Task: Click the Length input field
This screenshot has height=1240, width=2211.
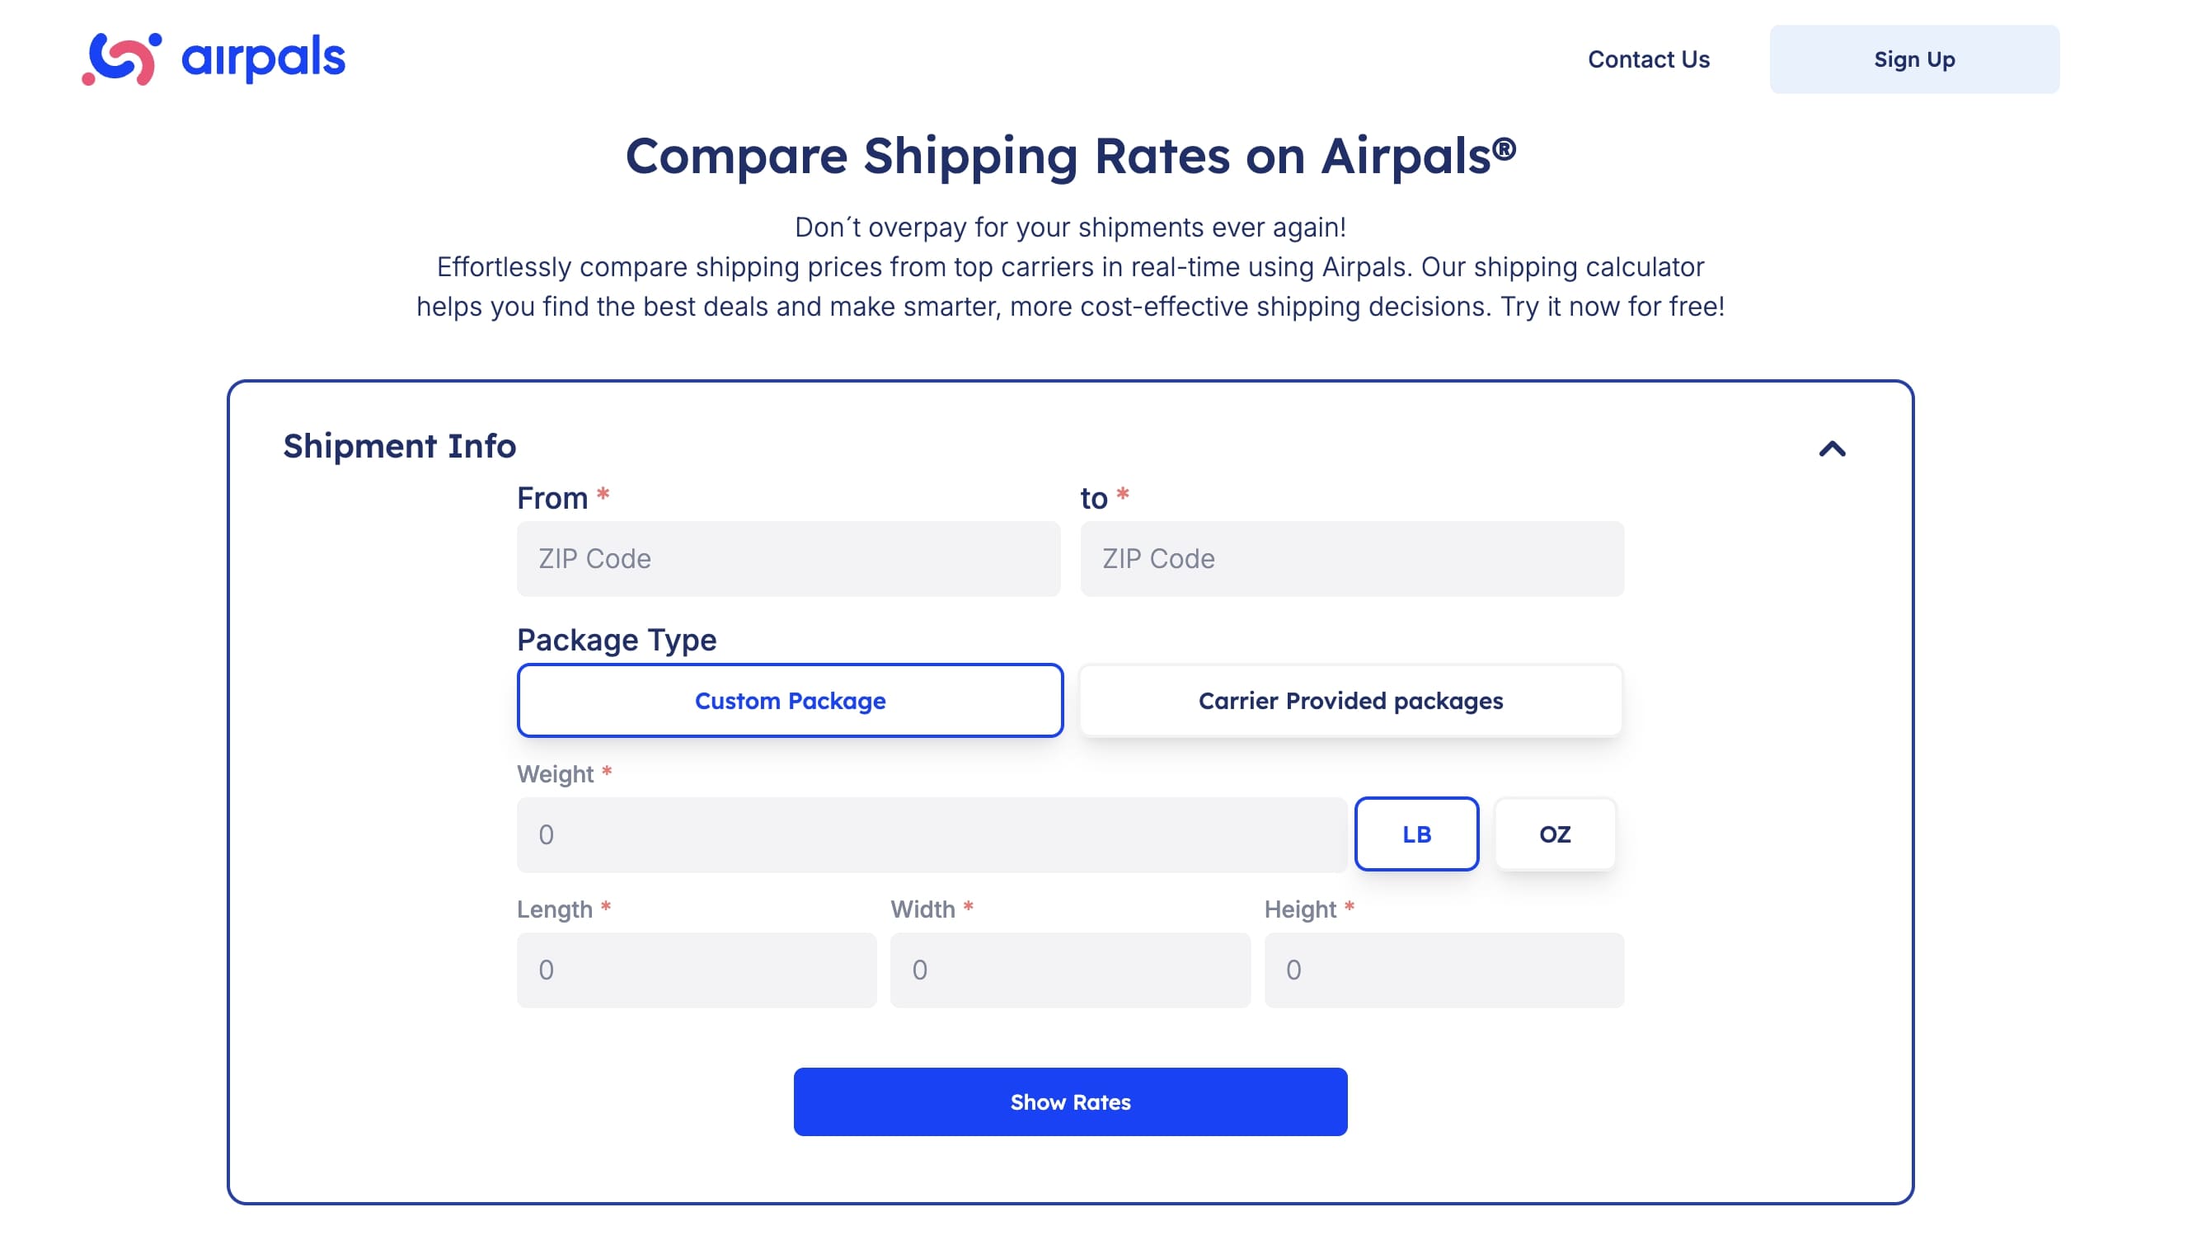Action: coord(695,969)
